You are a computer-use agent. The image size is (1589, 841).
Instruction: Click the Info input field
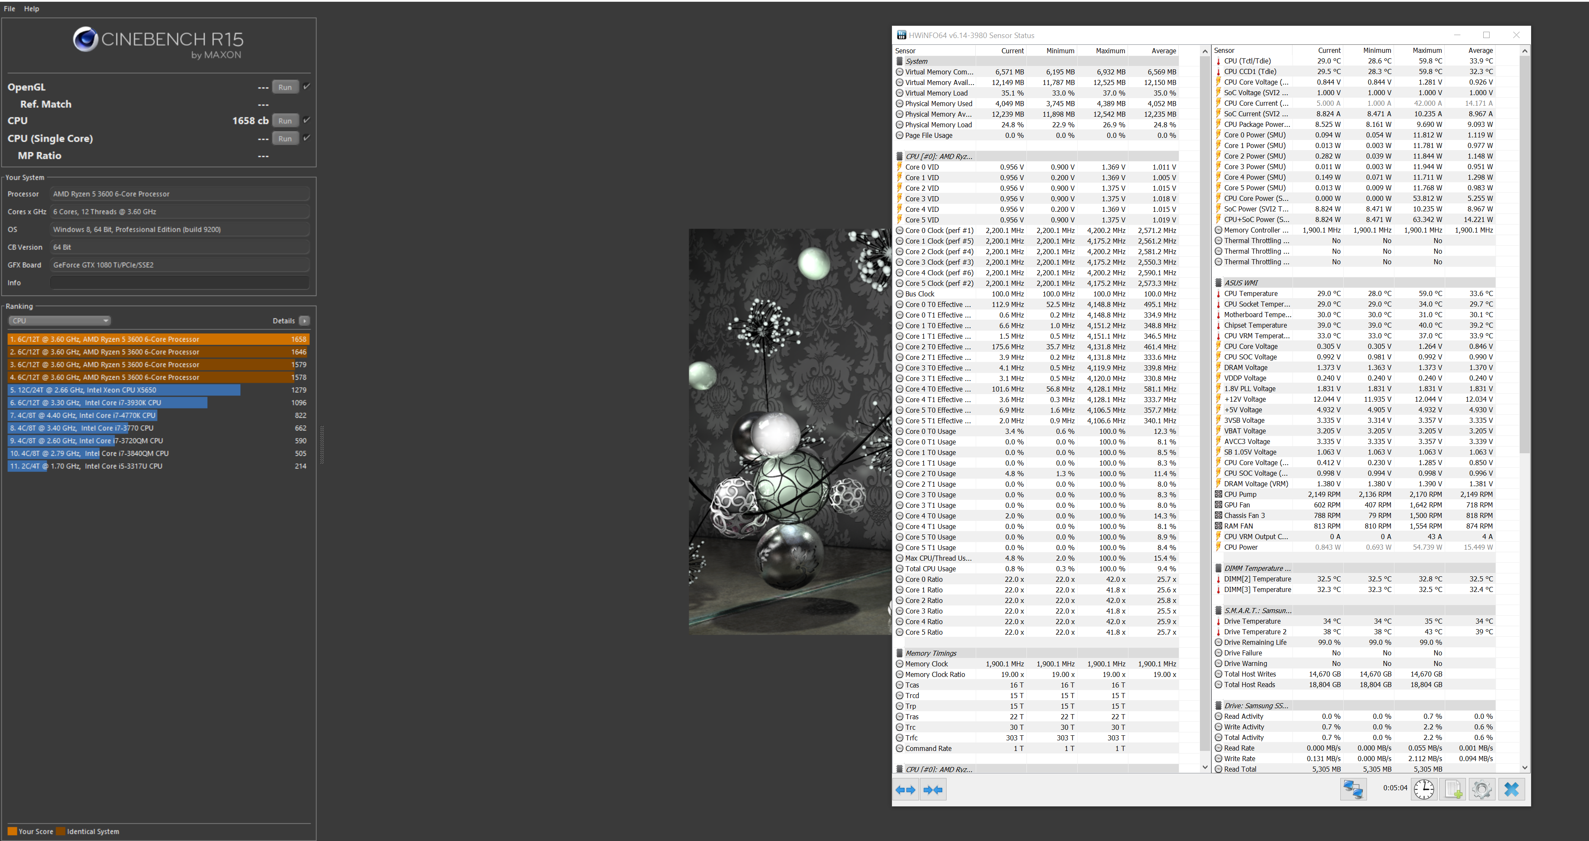179,282
